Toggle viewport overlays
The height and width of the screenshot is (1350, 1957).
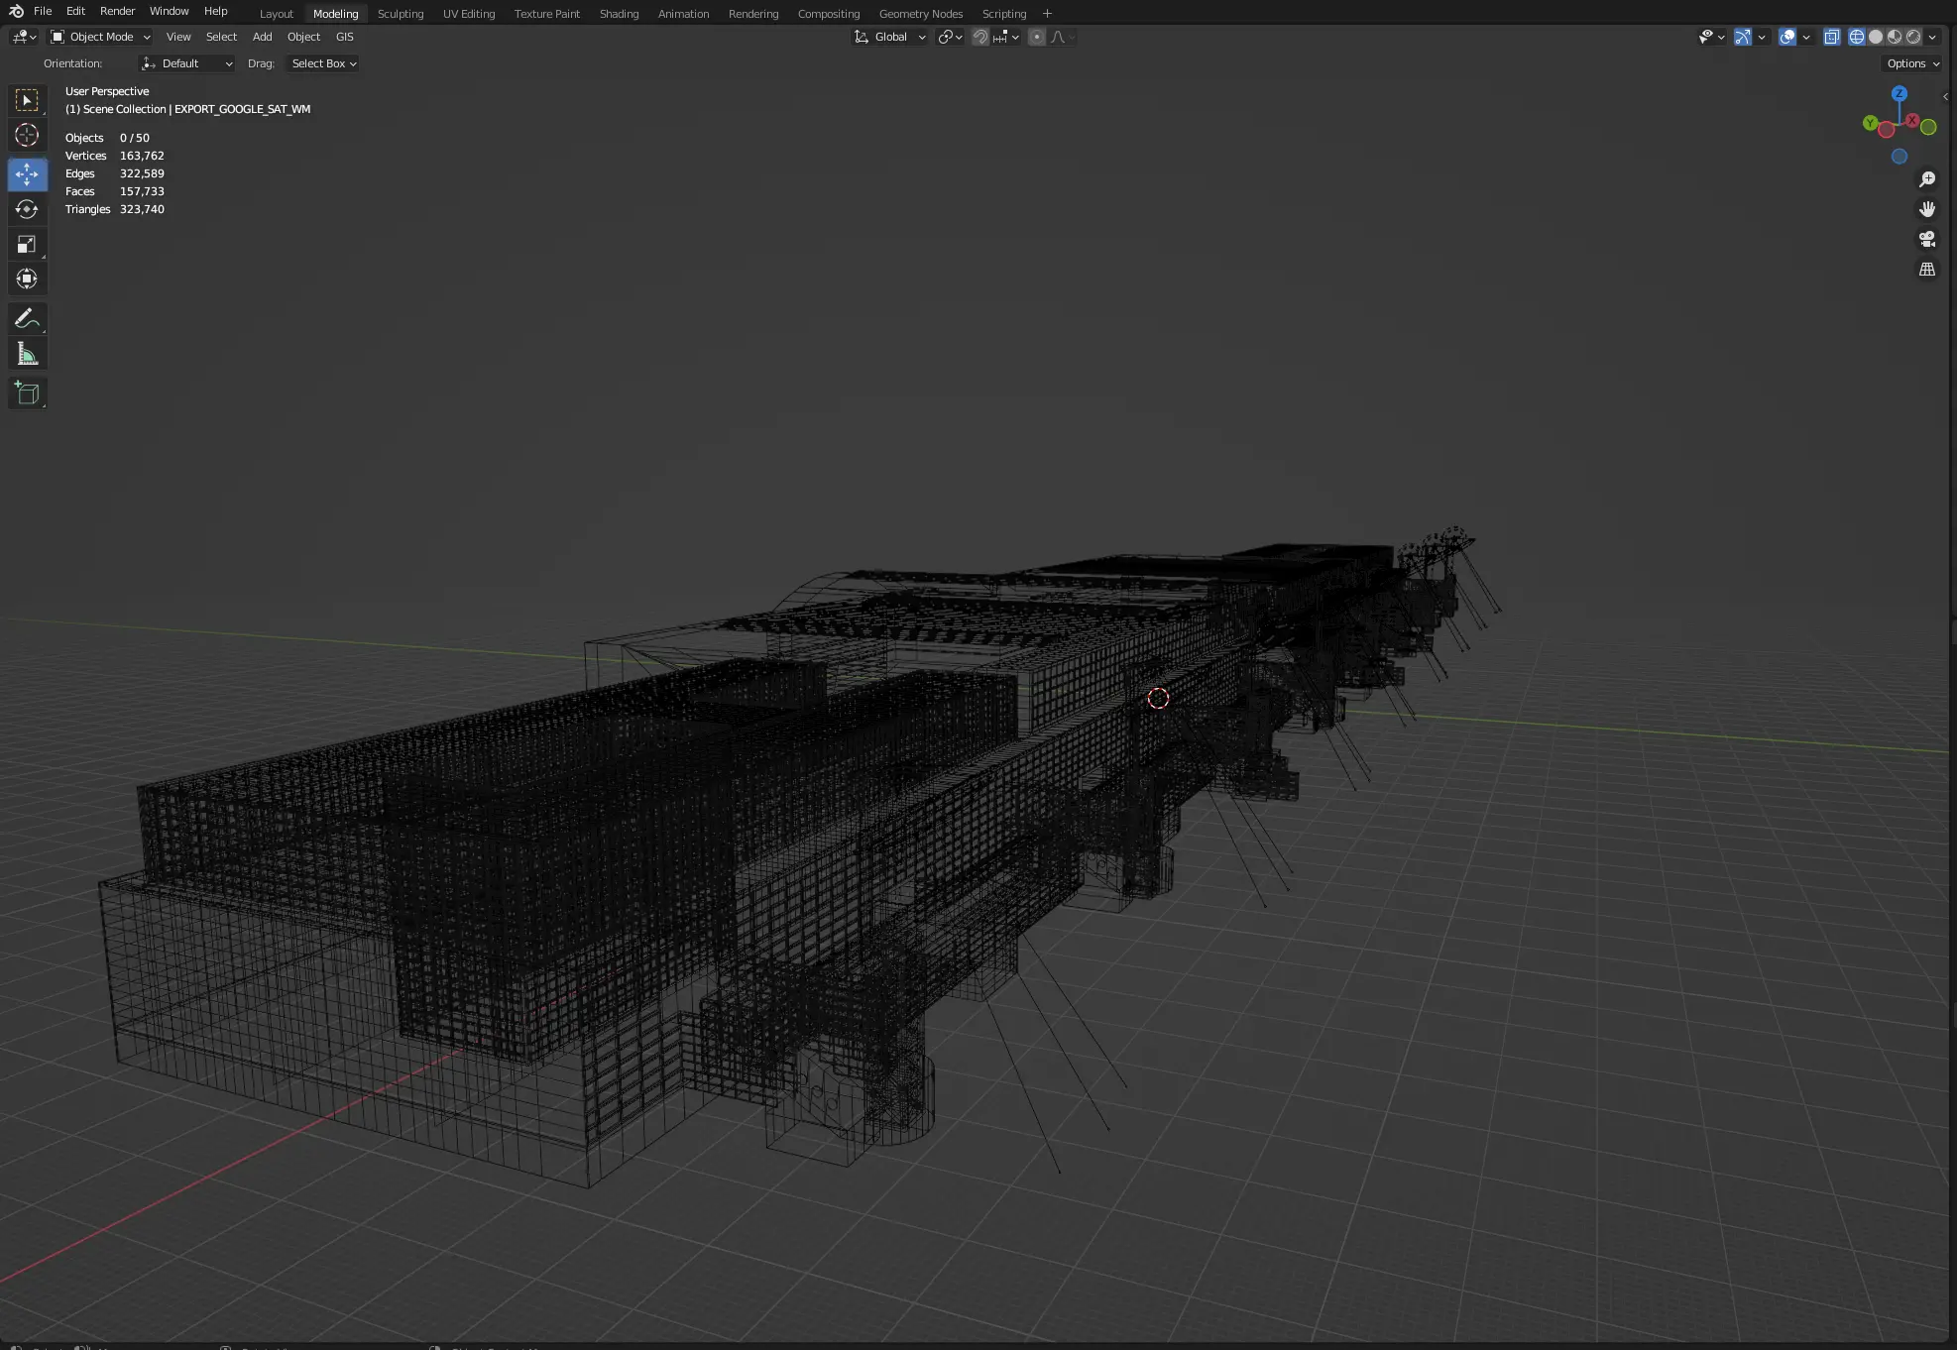pyautogui.click(x=1787, y=37)
